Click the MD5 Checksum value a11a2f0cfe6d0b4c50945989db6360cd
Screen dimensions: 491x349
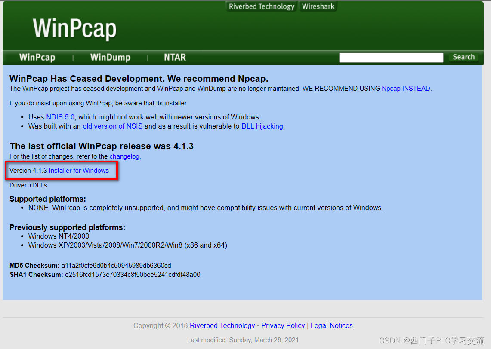[116, 266]
